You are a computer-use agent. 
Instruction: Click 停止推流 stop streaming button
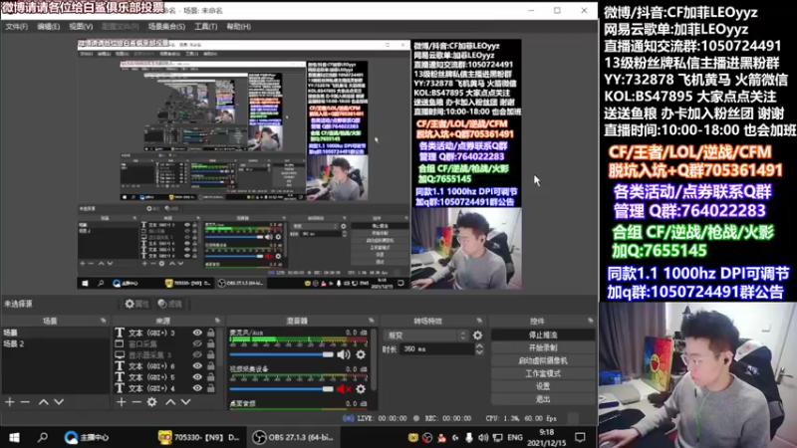(543, 336)
